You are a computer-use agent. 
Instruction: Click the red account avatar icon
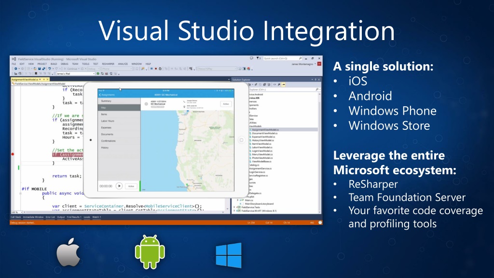(x=319, y=64)
